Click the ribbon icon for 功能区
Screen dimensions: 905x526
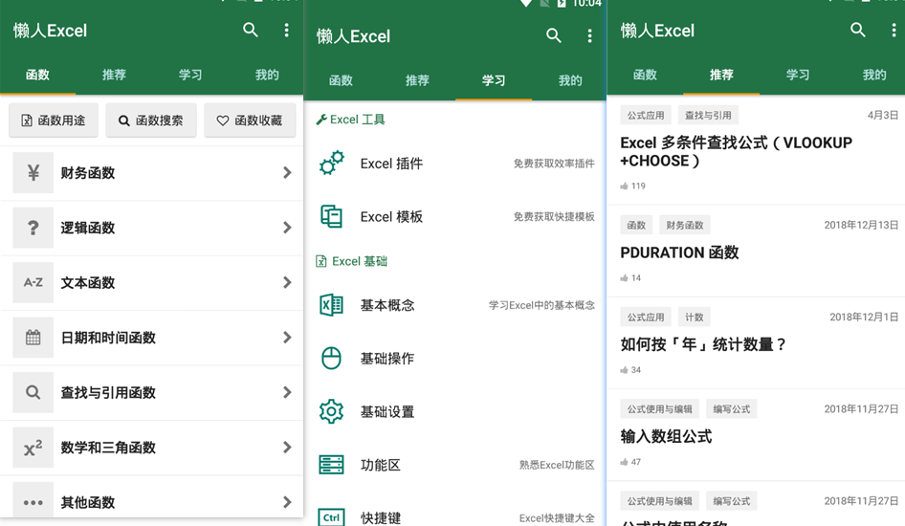pos(331,464)
